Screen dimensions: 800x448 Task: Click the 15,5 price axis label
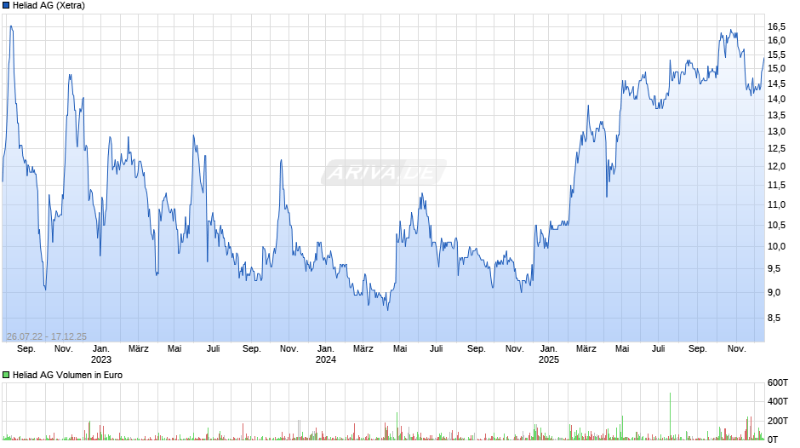click(776, 55)
